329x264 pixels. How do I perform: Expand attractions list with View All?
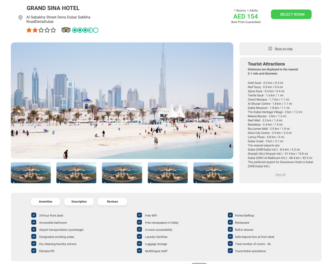pos(280,174)
